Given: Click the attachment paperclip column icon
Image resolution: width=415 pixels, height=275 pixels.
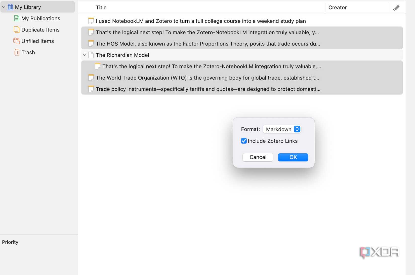Looking at the screenshot, I should (396, 8).
